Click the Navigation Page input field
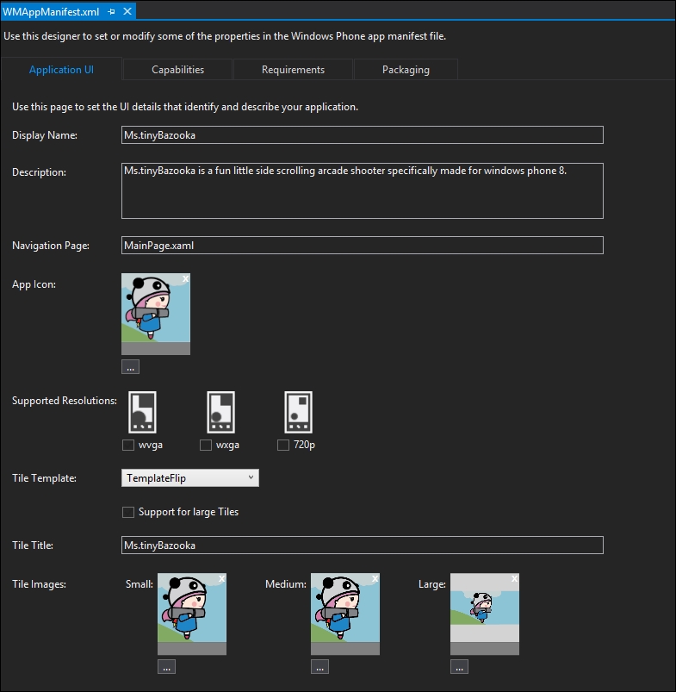676x692 pixels. (362, 246)
